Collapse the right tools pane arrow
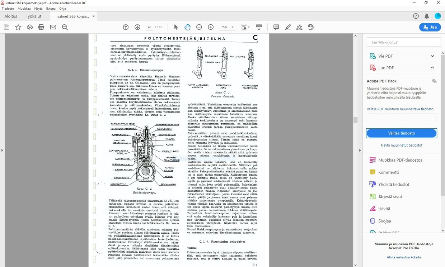445x267 pixels. tap(360, 151)
